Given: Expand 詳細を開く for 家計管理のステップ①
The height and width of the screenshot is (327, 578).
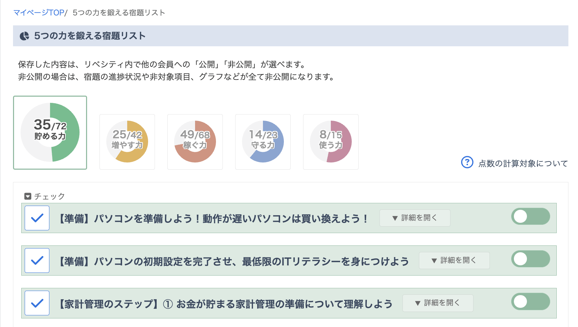Looking at the screenshot, I should tap(438, 303).
